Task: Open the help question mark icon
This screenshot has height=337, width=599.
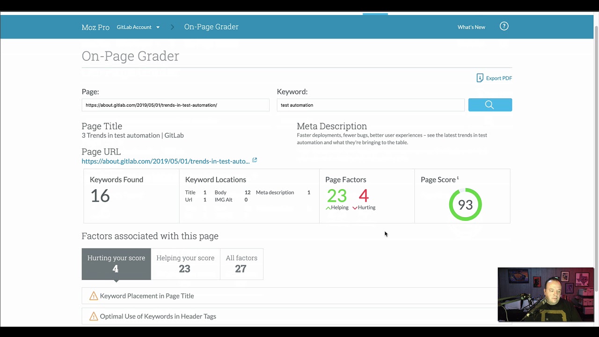Action: point(504,26)
